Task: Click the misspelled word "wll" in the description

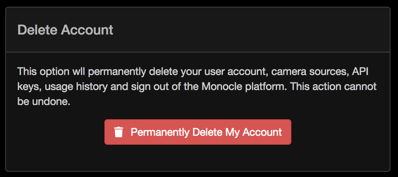Action: coord(81,72)
